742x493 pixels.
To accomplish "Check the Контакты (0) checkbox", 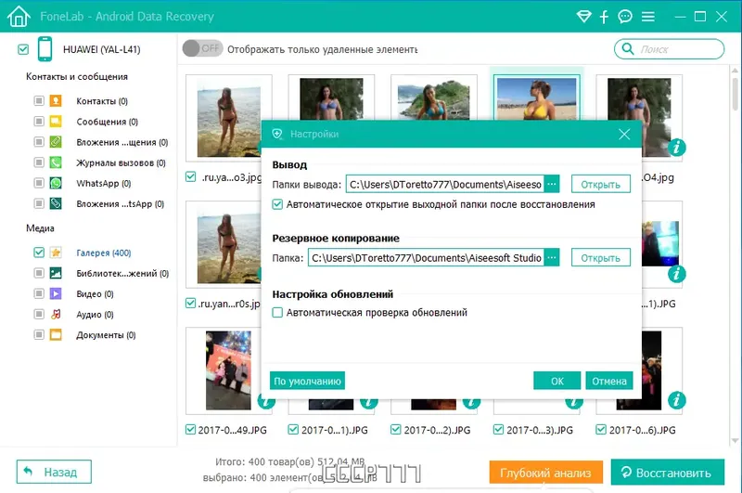I will 39,101.
